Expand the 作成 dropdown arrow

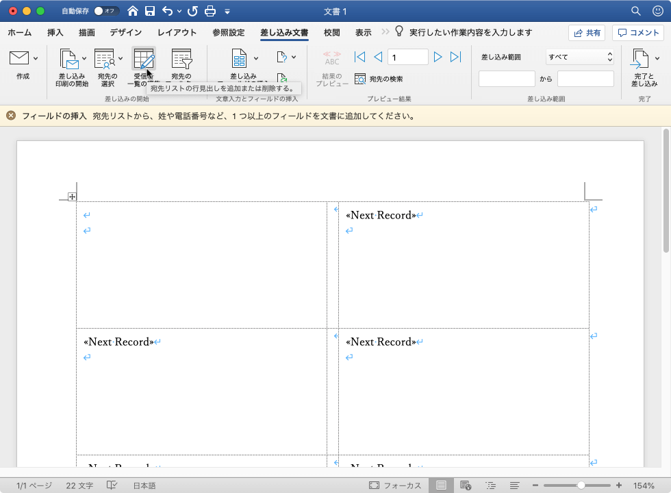(x=36, y=59)
